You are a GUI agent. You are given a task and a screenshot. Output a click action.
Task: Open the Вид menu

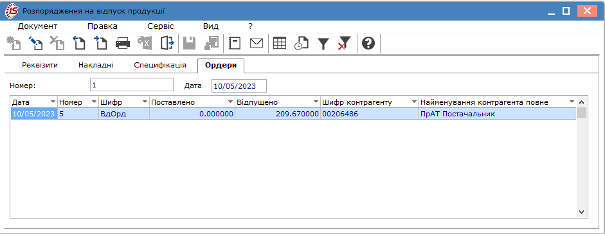pyautogui.click(x=211, y=26)
